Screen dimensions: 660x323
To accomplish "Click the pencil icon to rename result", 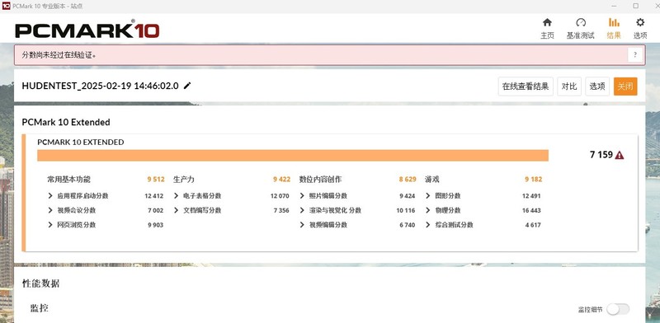I will pos(187,86).
